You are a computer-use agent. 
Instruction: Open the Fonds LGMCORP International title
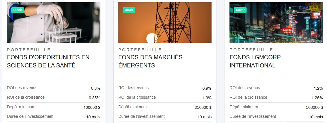point(255,61)
